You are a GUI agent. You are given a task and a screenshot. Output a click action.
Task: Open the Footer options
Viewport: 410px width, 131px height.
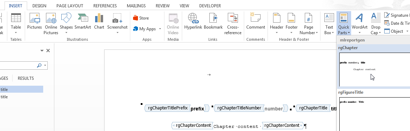[x=291, y=24]
